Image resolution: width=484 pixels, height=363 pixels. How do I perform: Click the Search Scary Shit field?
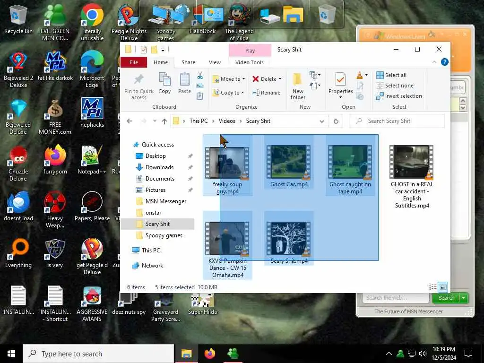click(x=397, y=121)
